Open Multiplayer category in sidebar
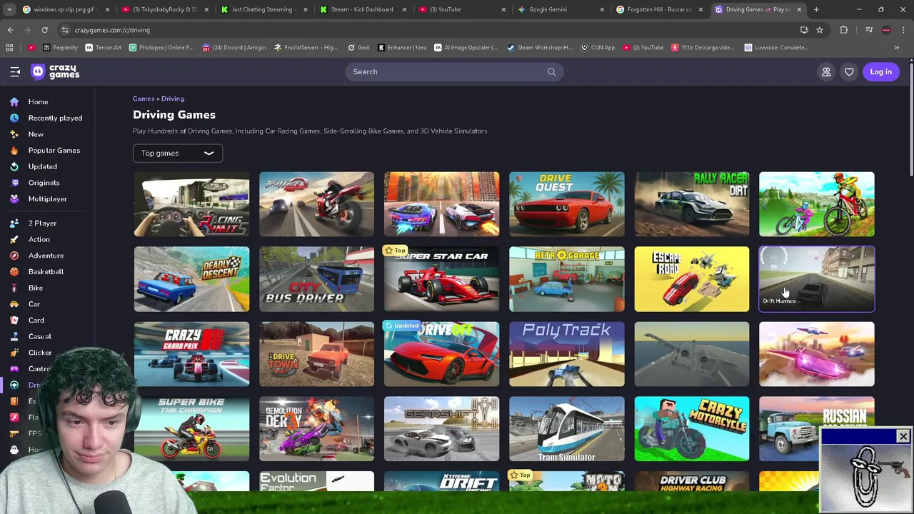Viewport: 914px width, 514px height. point(47,199)
